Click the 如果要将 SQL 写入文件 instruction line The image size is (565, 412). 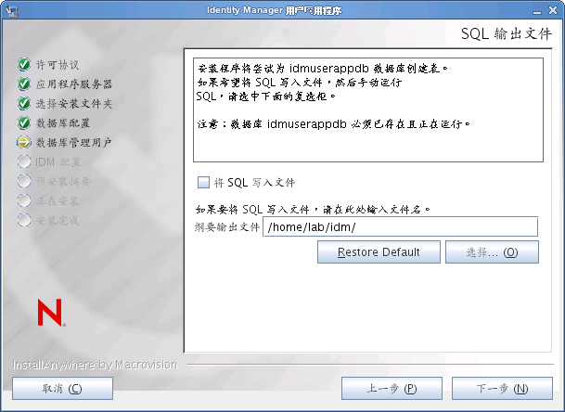[313, 209]
